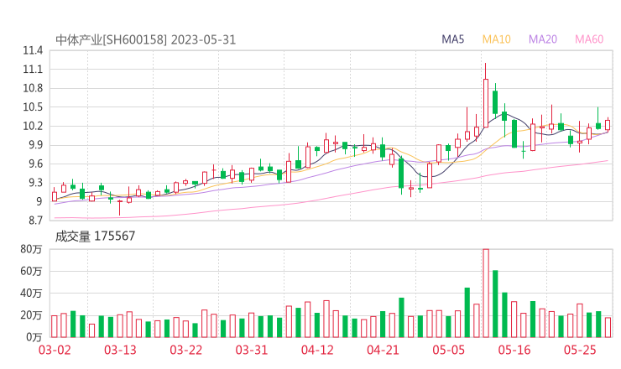Viewport: 621px width, 369px height.
Task: Click the volume label 成交量 175567
Action: pyautogui.click(x=95, y=236)
